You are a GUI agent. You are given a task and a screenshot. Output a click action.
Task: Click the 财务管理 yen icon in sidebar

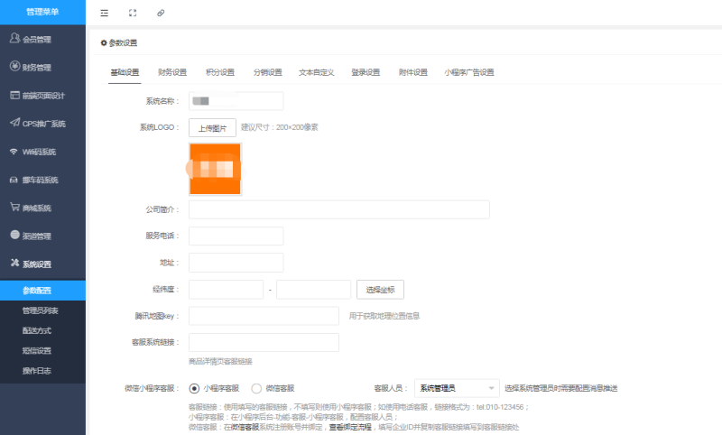tap(14, 67)
